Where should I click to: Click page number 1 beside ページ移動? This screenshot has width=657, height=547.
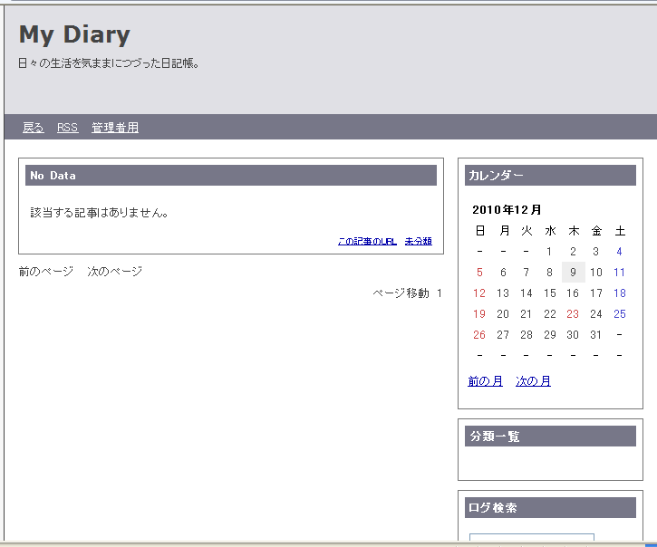point(440,293)
